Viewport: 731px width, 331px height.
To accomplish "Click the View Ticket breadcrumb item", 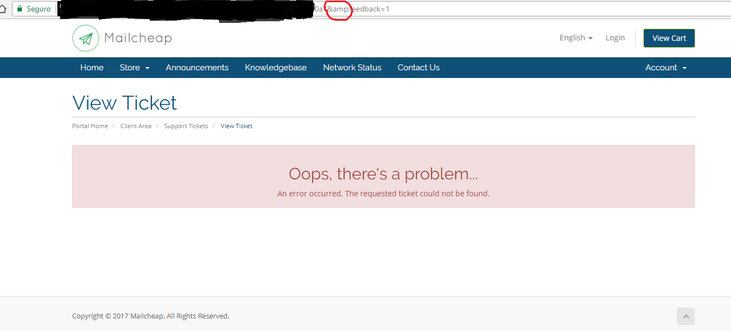I will (x=237, y=126).
